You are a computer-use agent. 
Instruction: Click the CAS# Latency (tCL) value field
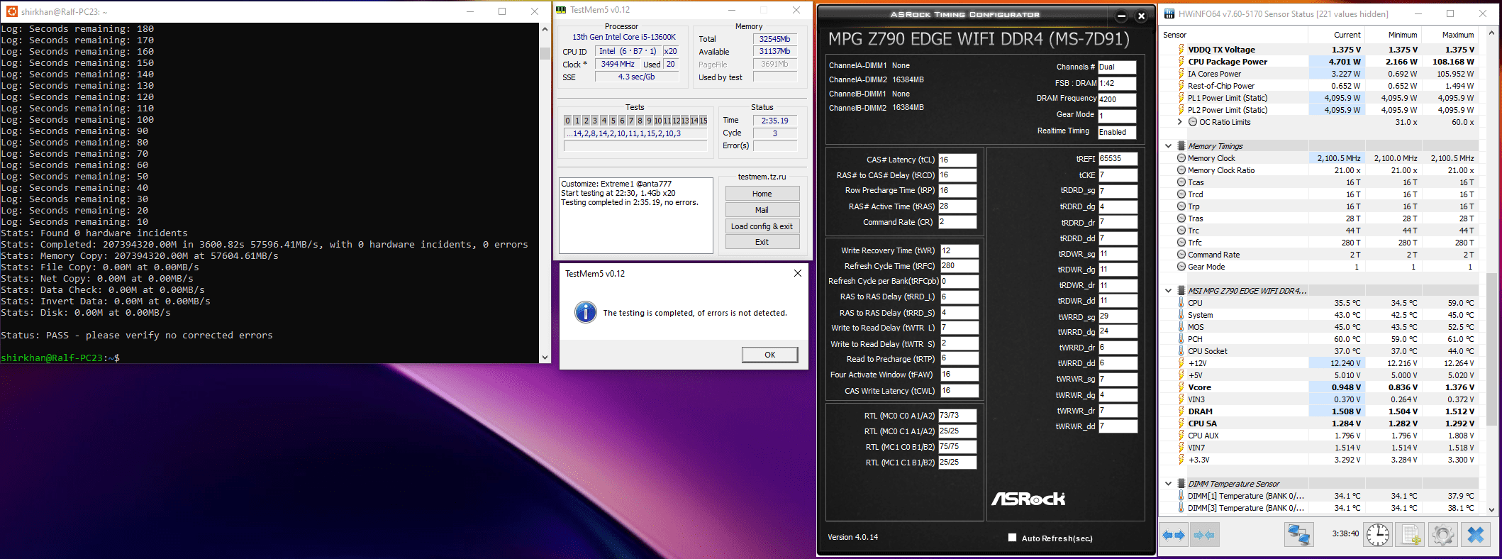957,160
